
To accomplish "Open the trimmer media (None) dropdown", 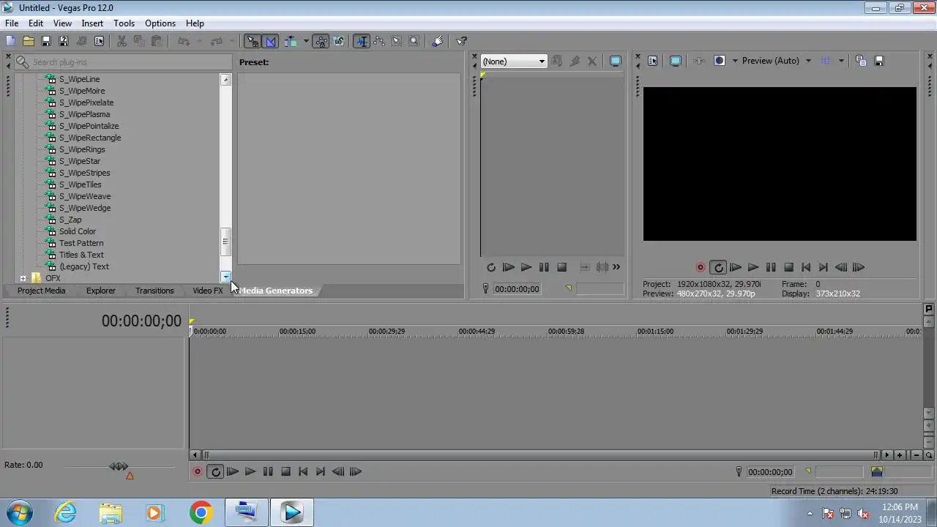I will click(x=513, y=61).
